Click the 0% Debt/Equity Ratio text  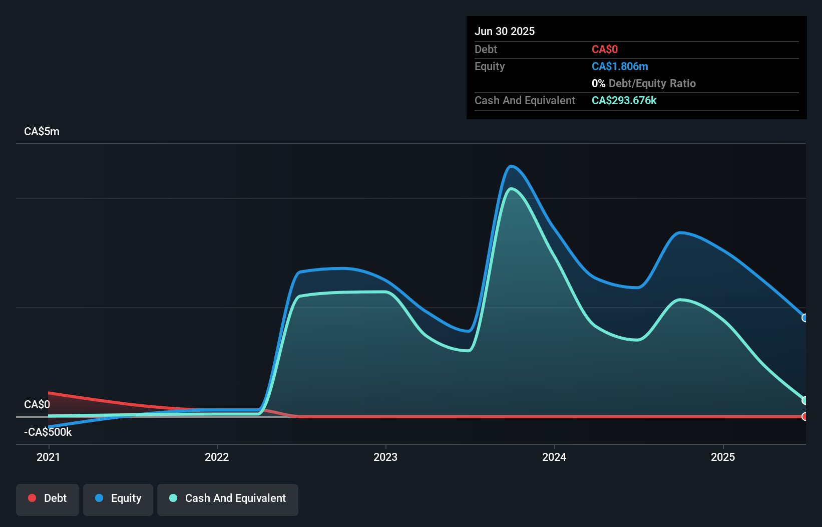pyautogui.click(x=644, y=83)
